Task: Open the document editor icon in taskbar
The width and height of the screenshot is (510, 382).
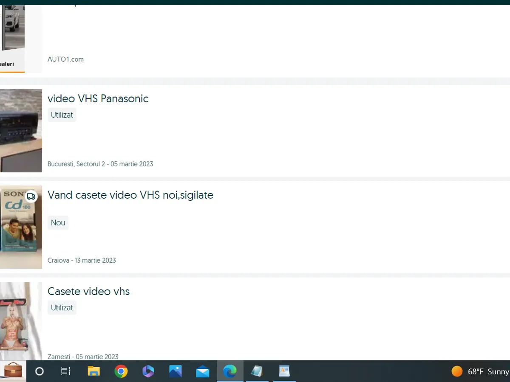Action: [284, 371]
